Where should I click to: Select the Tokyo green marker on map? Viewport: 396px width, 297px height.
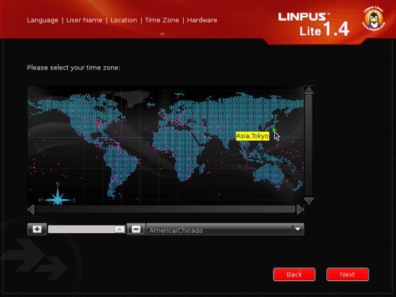pos(274,130)
